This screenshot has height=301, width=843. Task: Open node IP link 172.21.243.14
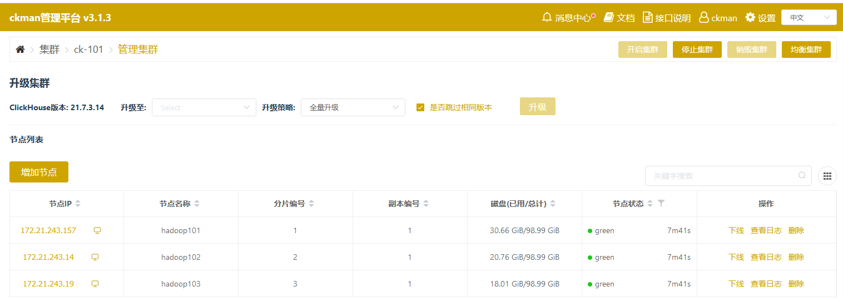[x=48, y=257]
